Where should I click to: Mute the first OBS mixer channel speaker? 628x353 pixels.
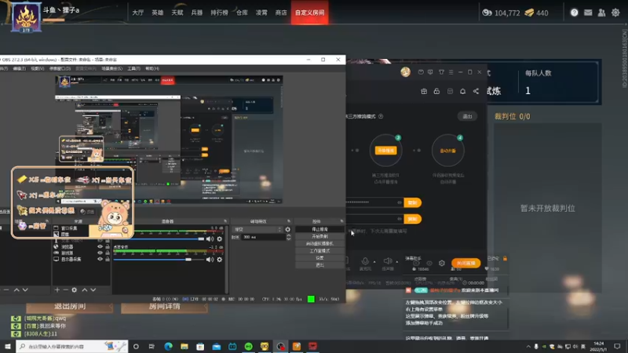(x=210, y=239)
